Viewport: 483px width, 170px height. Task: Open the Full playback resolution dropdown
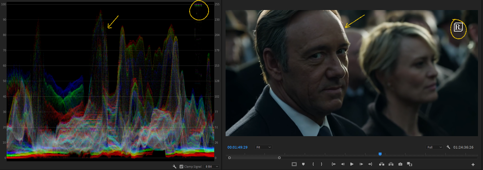435,147
